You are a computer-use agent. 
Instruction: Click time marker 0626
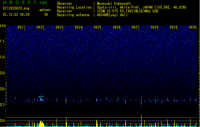click(117, 27)
